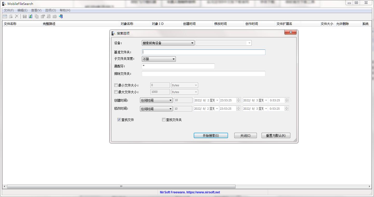Click the minimum file size value field
Image resolution: width=374 pixels, height=197 pixels.
160,85
